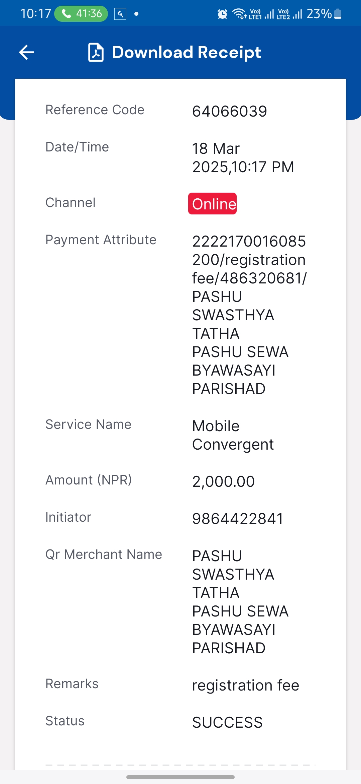Tap the initiator number 9864422841
This screenshot has height=784, width=361.
[238, 519]
